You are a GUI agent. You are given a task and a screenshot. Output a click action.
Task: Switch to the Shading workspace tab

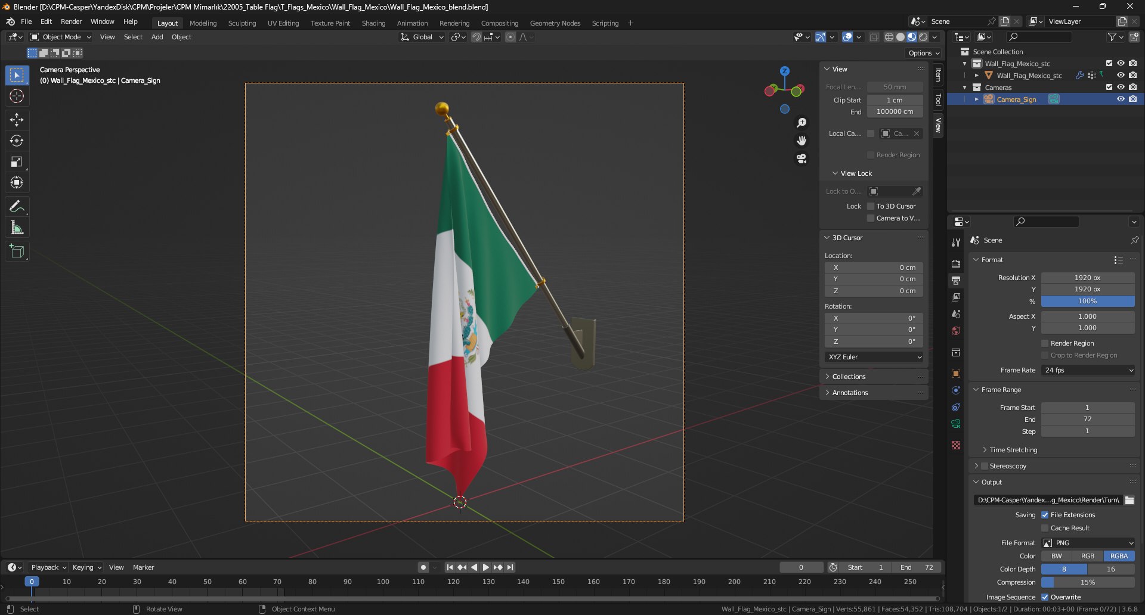coord(373,23)
